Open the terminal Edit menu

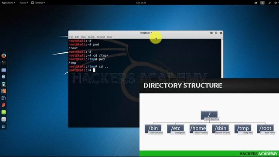coord(77,37)
